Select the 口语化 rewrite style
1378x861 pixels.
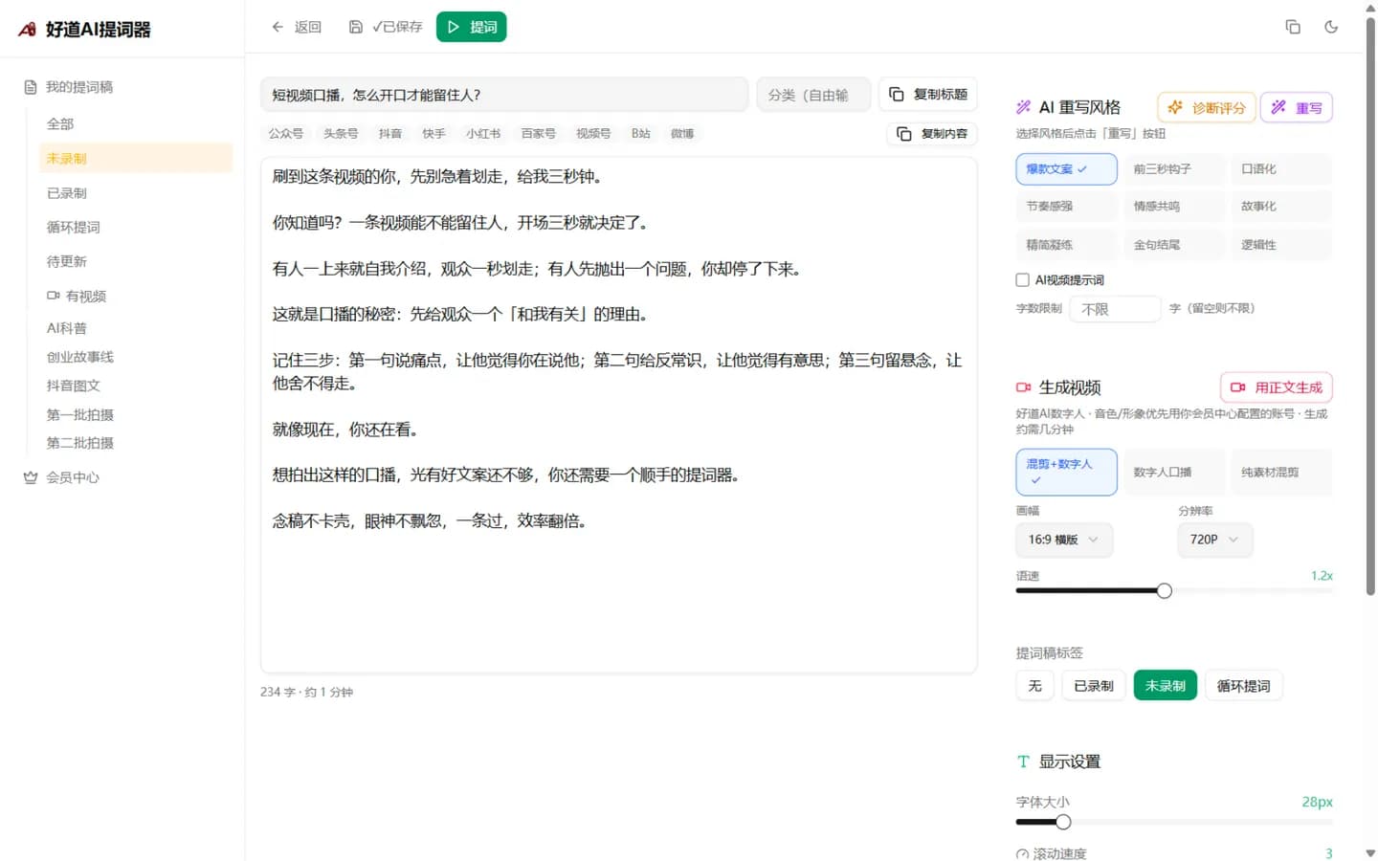coord(1281,169)
